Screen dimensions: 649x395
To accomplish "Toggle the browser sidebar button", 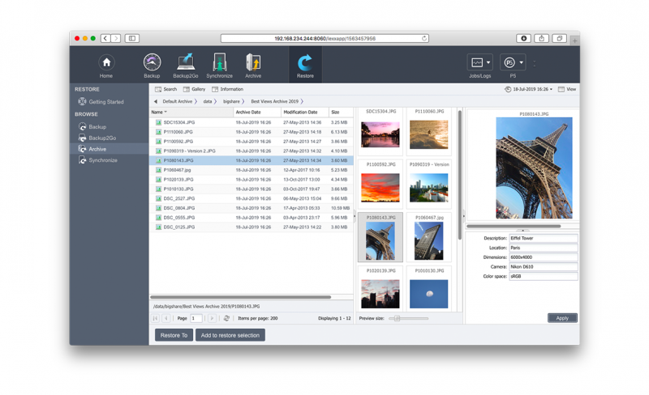I will click(132, 38).
